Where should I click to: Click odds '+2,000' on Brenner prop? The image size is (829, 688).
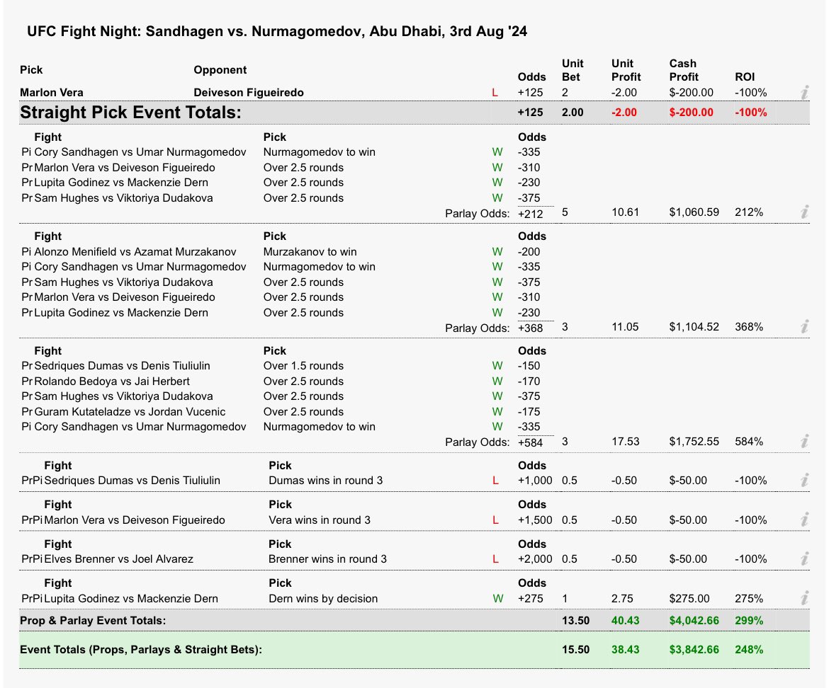(535, 559)
